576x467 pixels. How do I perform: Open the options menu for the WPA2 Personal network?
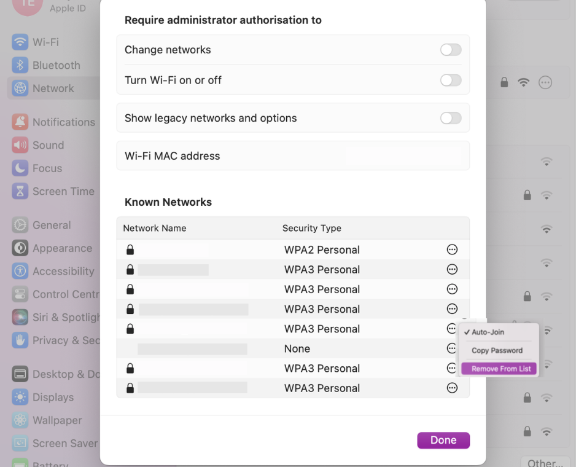point(452,249)
